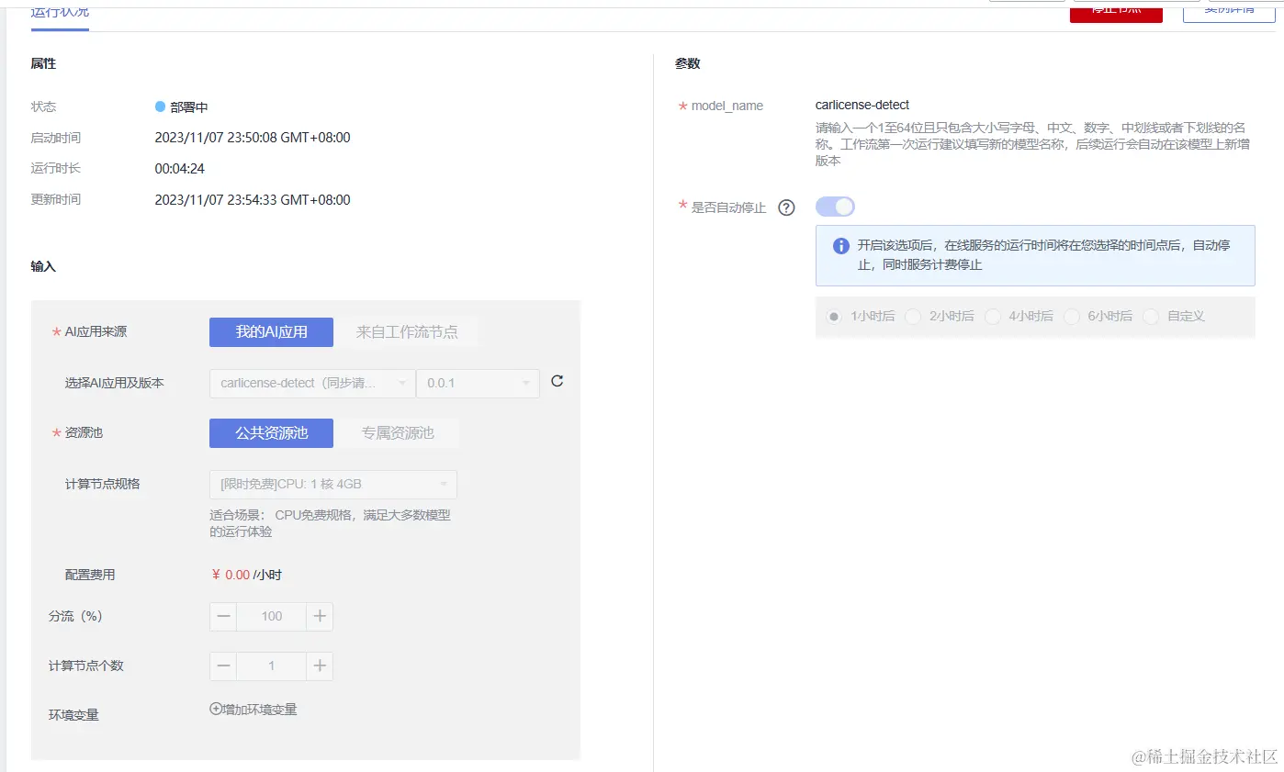This screenshot has width=1284, height=772.
Task: Click the model_name value carlicense-detect
Action: (x=862, y=105)
